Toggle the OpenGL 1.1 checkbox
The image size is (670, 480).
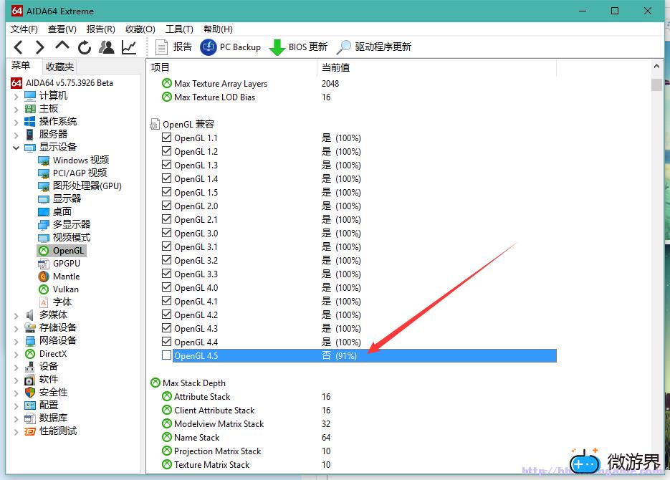click(x=167, y=138)
